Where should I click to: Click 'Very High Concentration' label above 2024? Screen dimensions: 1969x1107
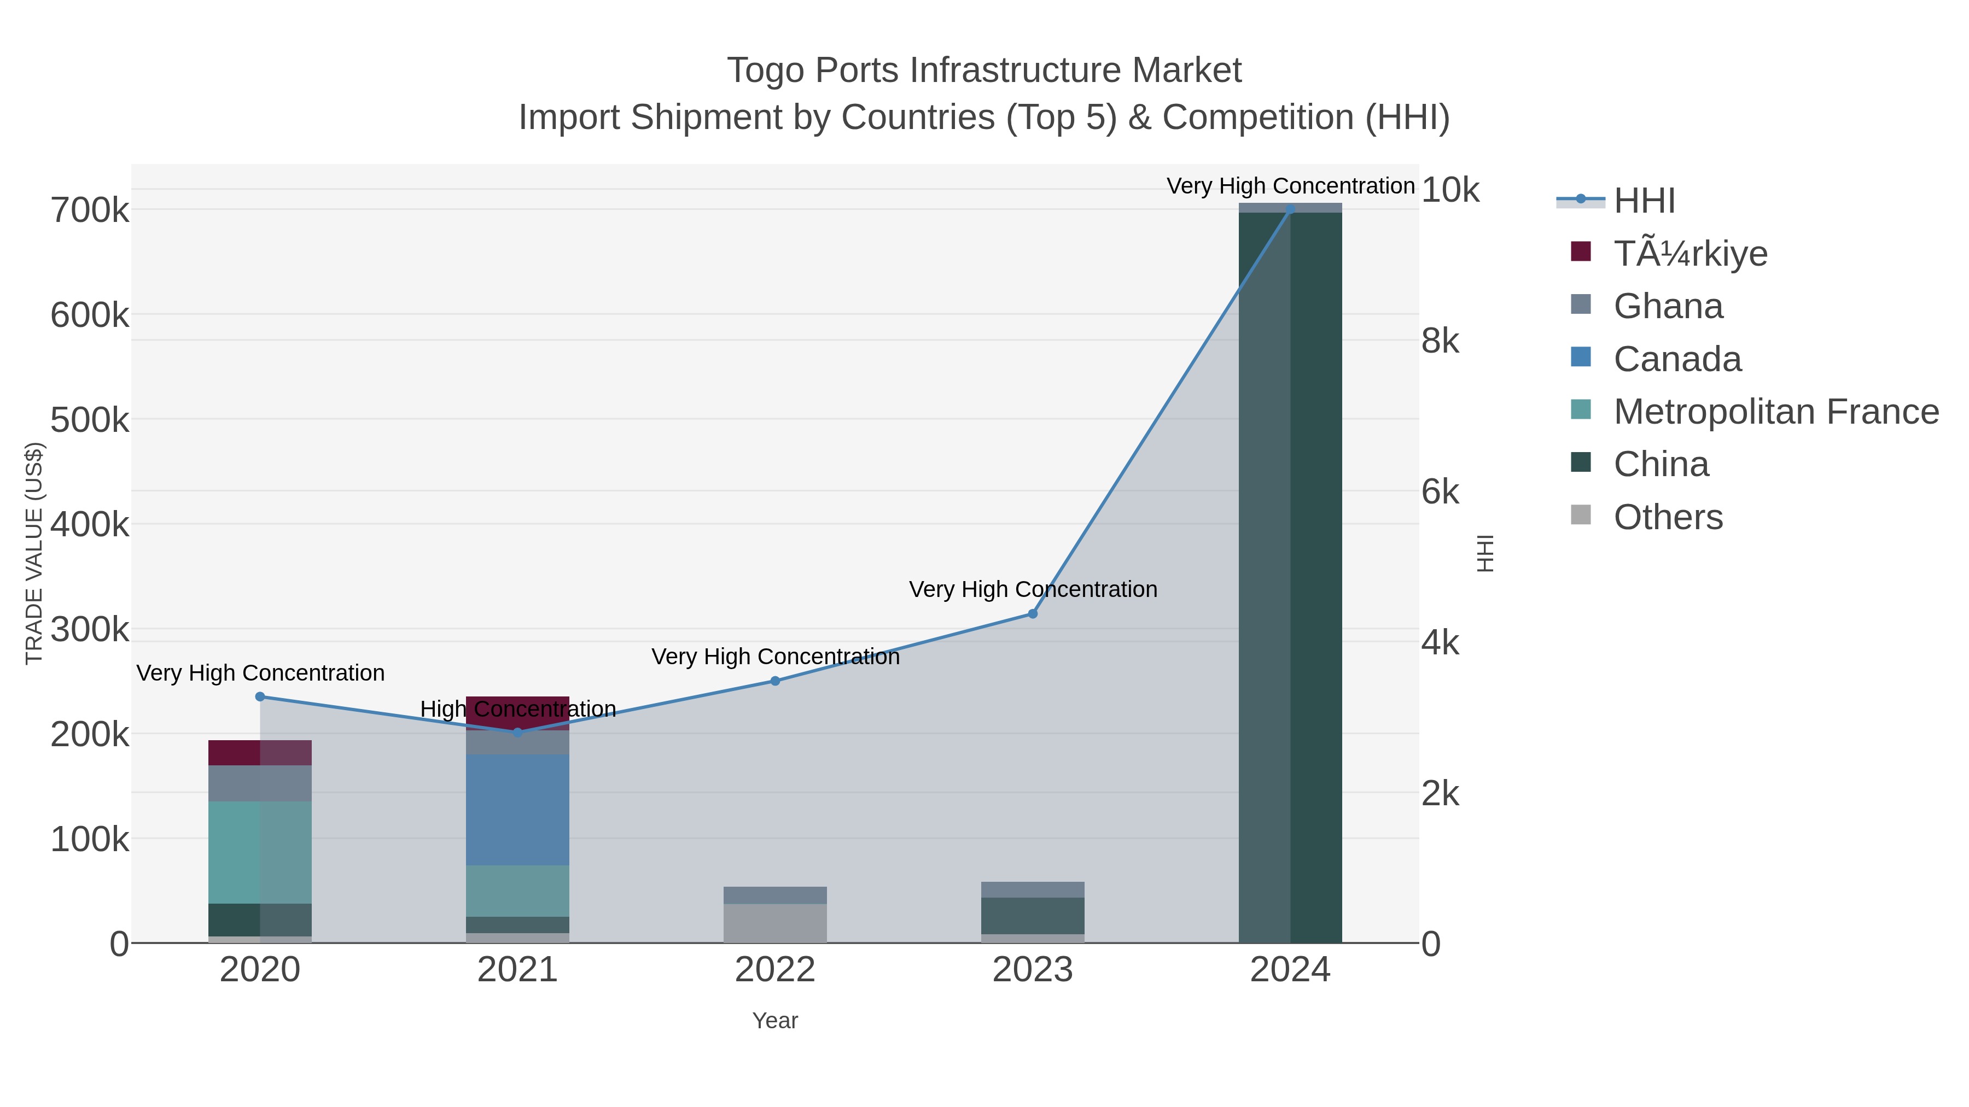click(1290, 186)
